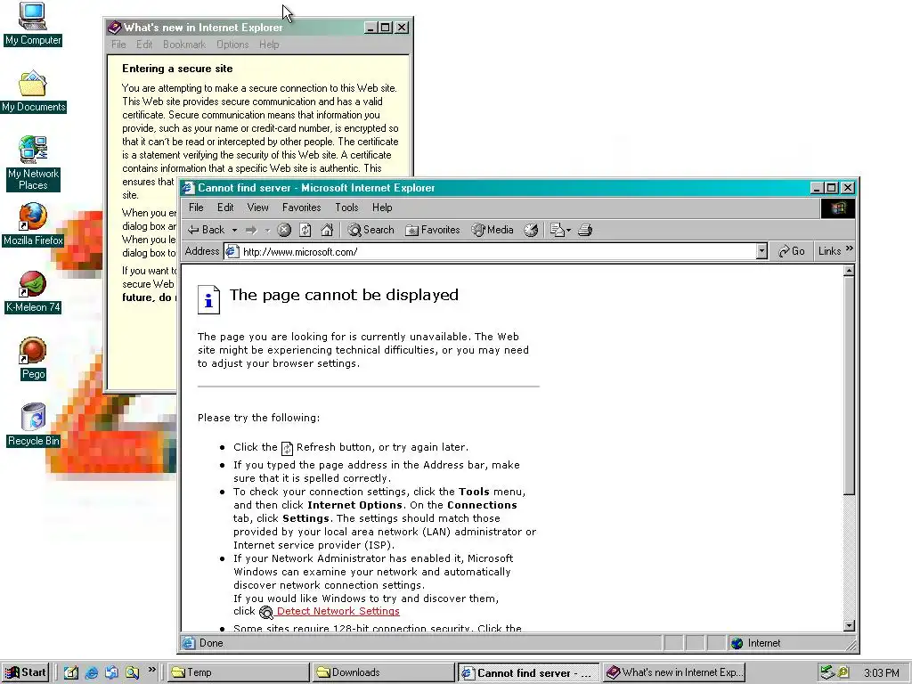Expand the Quick Launch overflow chevron
The image size is (912, 684).
[151, 670]
